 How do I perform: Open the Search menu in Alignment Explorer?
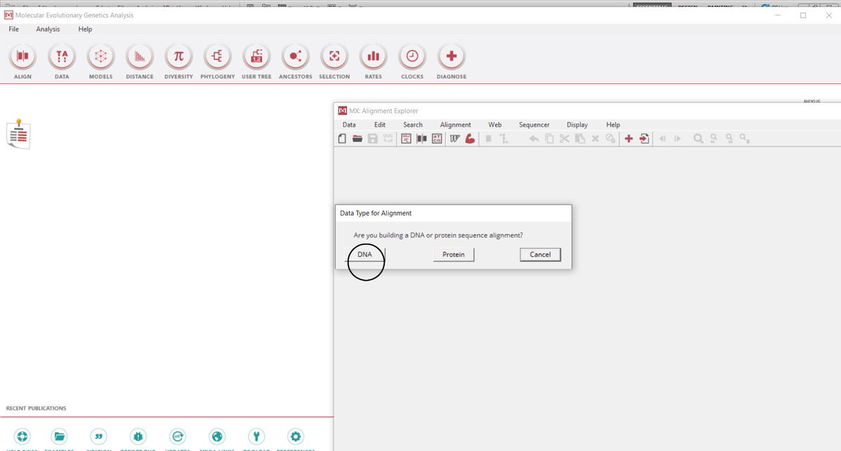pos(413,125)
